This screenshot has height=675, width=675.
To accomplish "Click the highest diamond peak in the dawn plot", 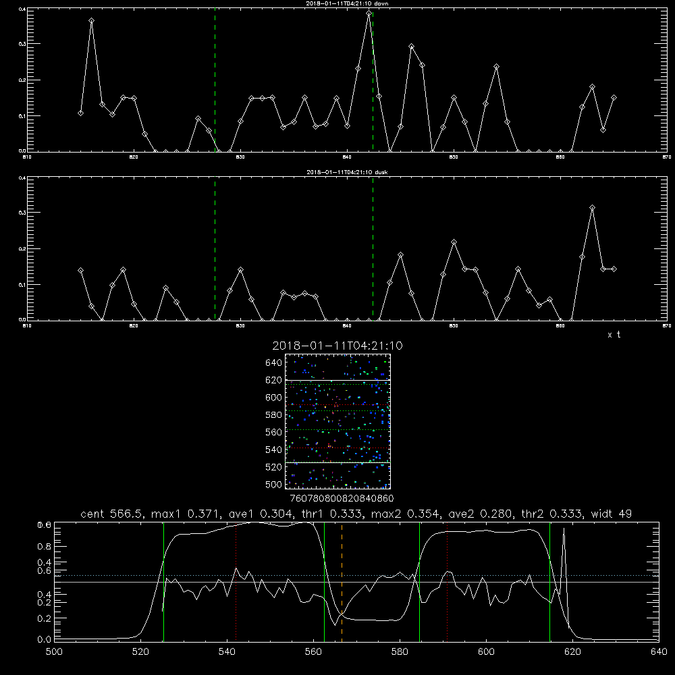I will click(369, 13).
